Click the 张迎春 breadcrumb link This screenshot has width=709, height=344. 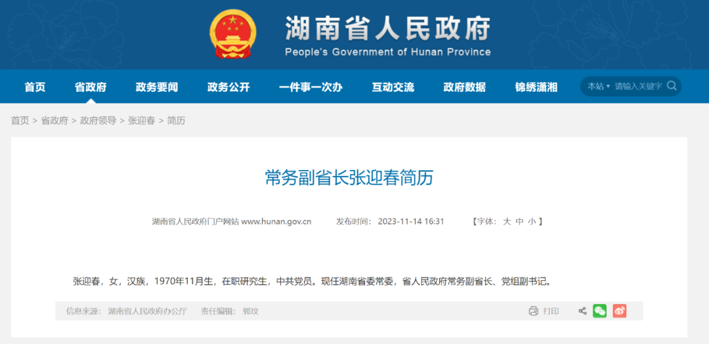point(142,121)
